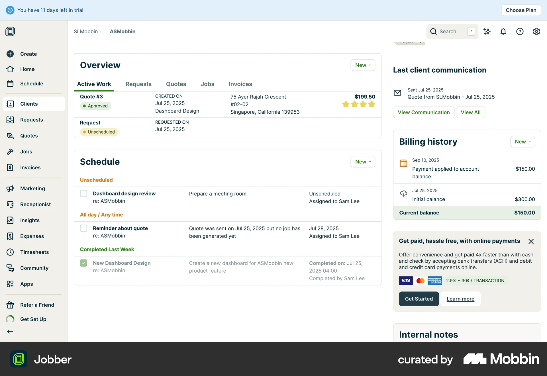
Task: Check the Reminder about quote task
Action: [x=83, y=228]
